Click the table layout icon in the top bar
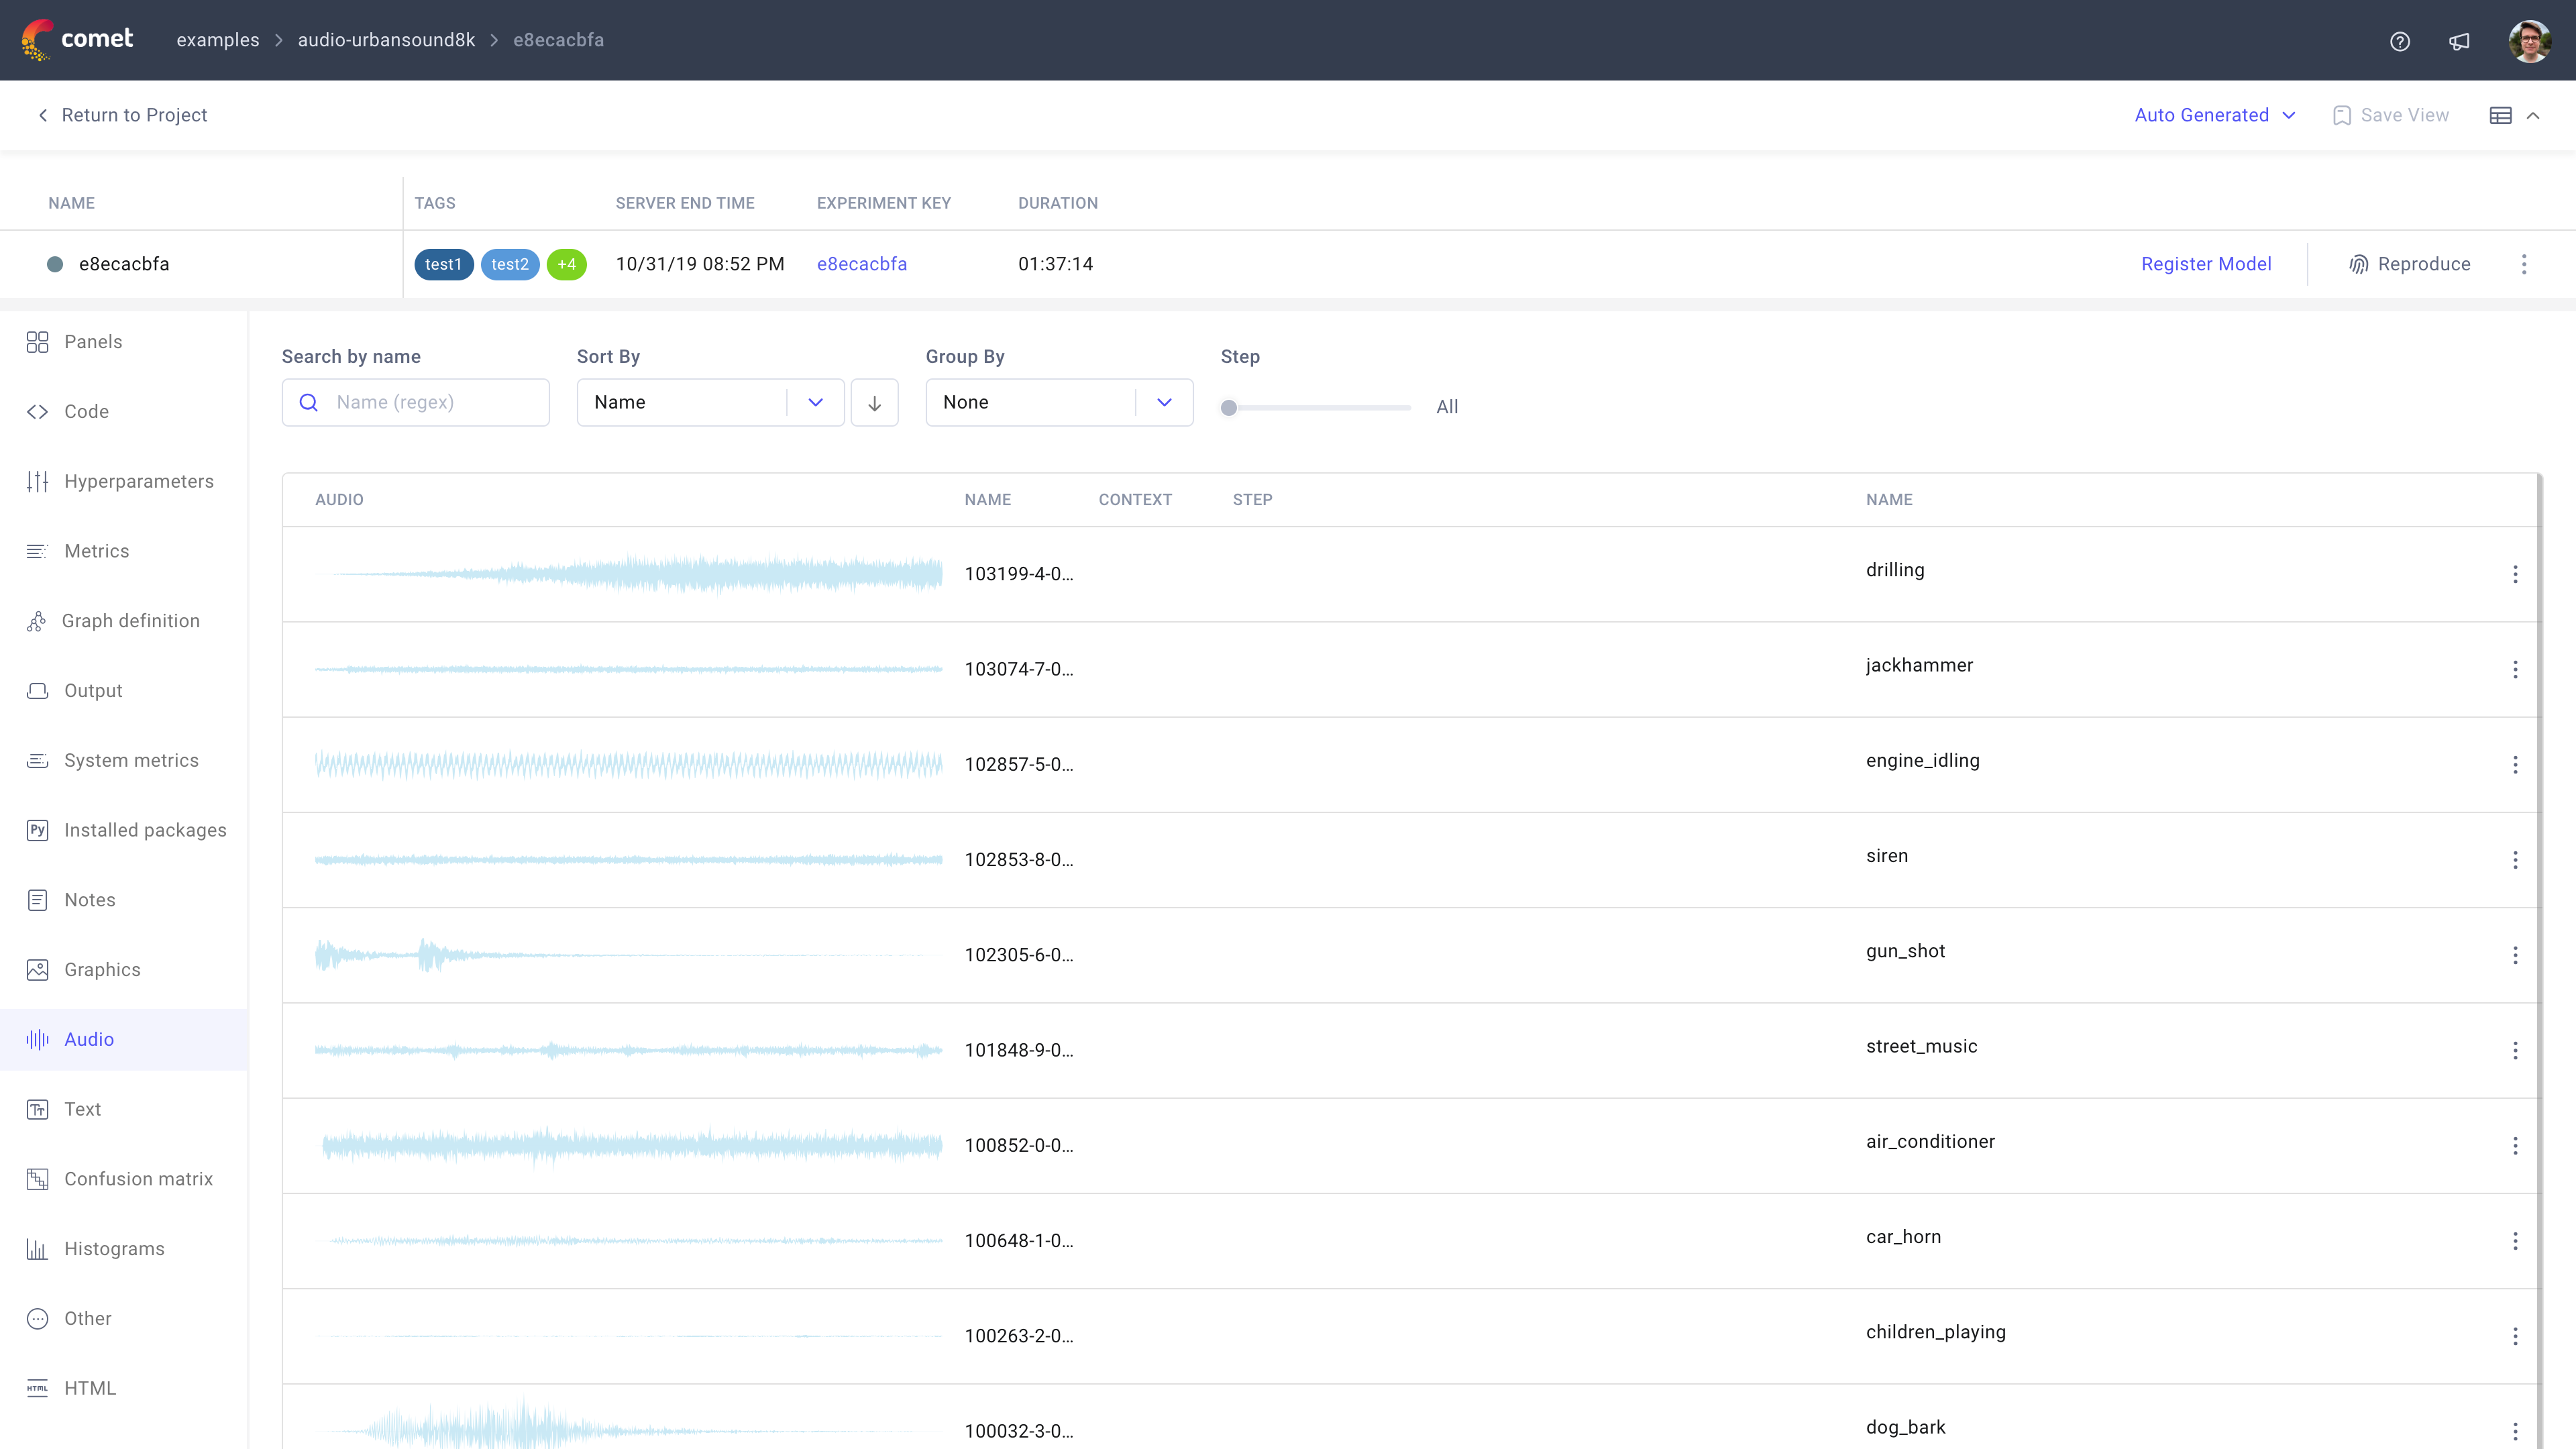 point(2500,115)
